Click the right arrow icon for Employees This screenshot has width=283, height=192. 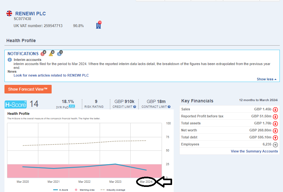(275, 145)
